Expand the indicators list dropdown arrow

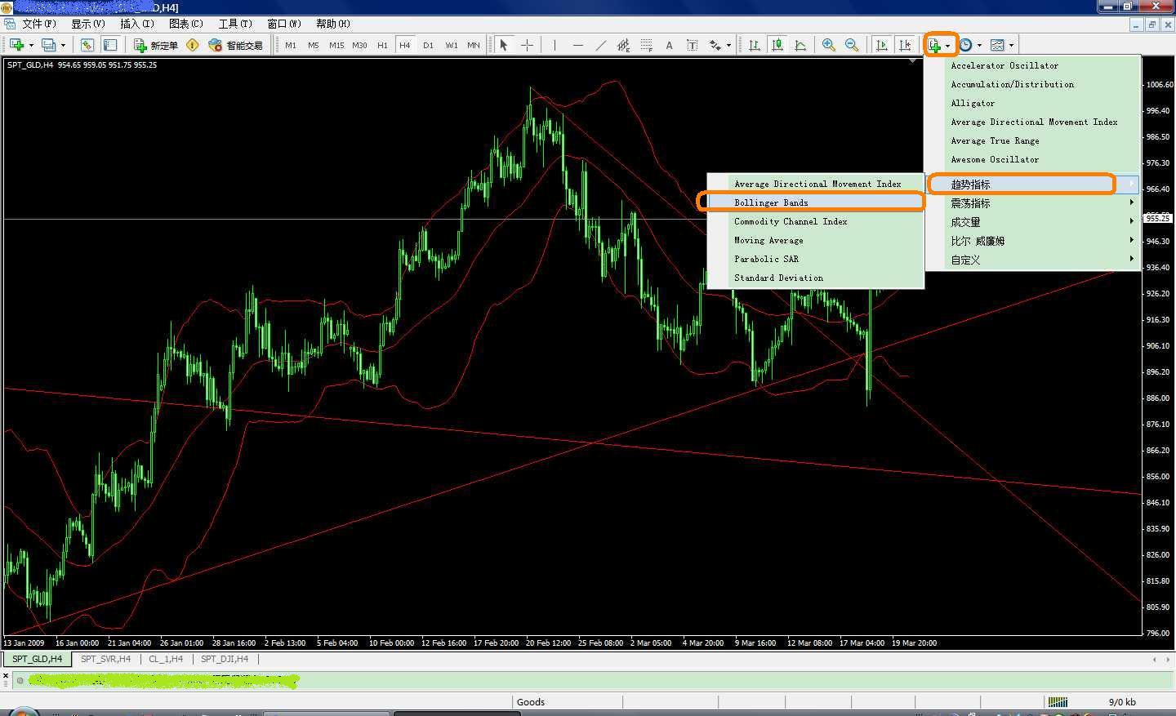coord(948,45)
